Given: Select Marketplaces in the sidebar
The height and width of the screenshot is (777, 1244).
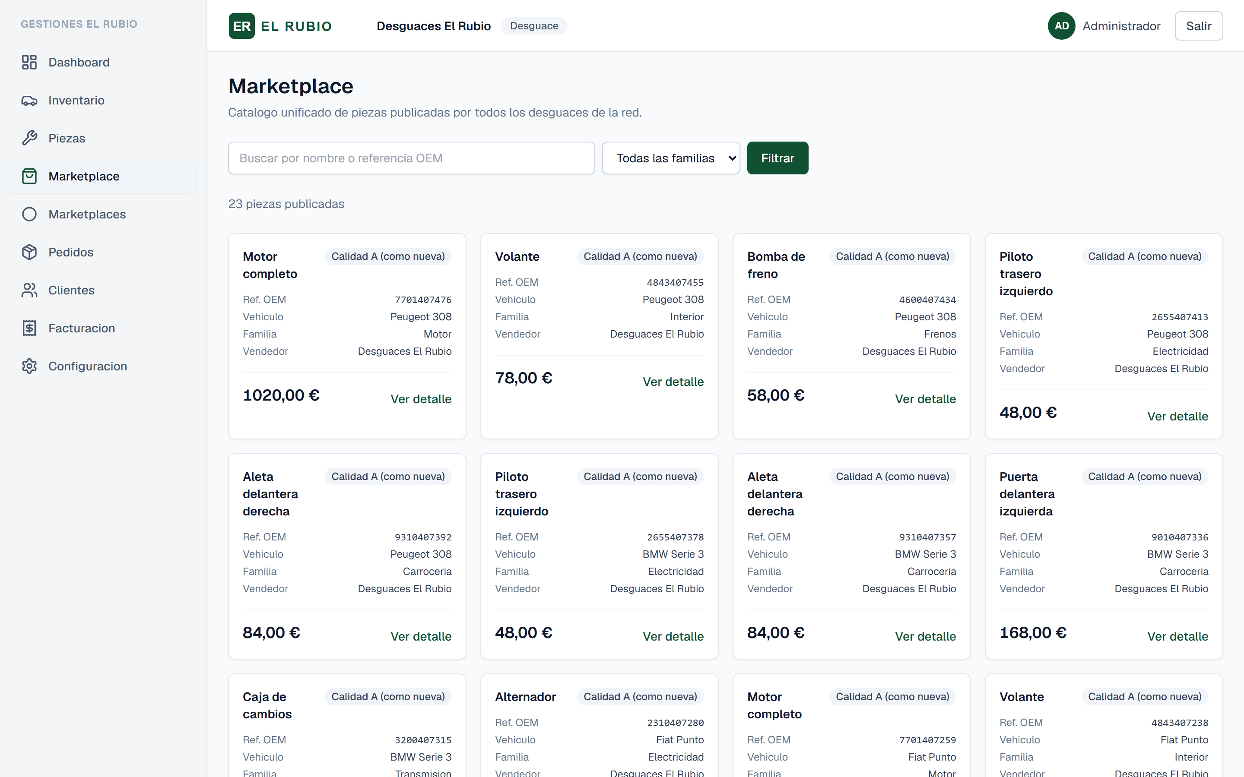Looking at the screenshot, I should tap(103, 214).
